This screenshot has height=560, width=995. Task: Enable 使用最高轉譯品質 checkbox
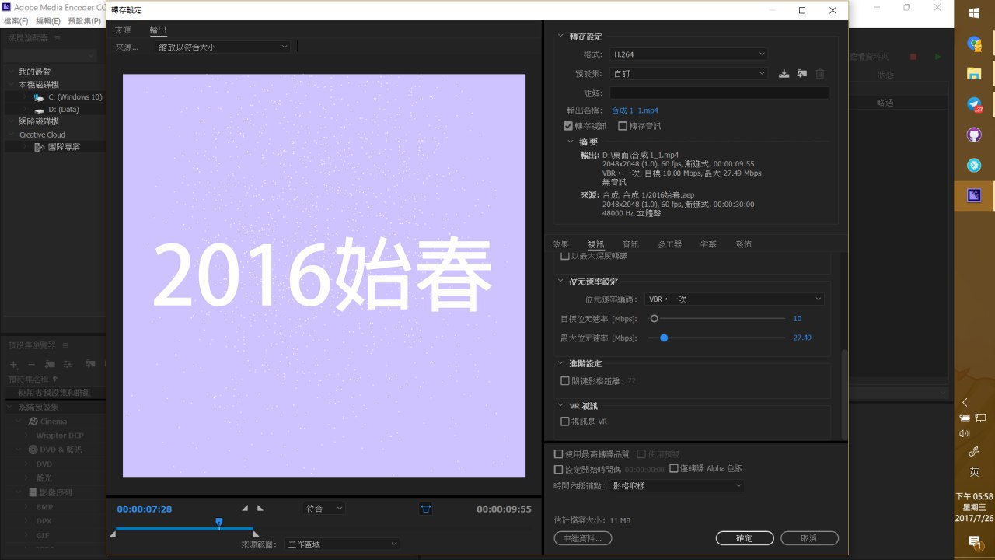(558, 454)
